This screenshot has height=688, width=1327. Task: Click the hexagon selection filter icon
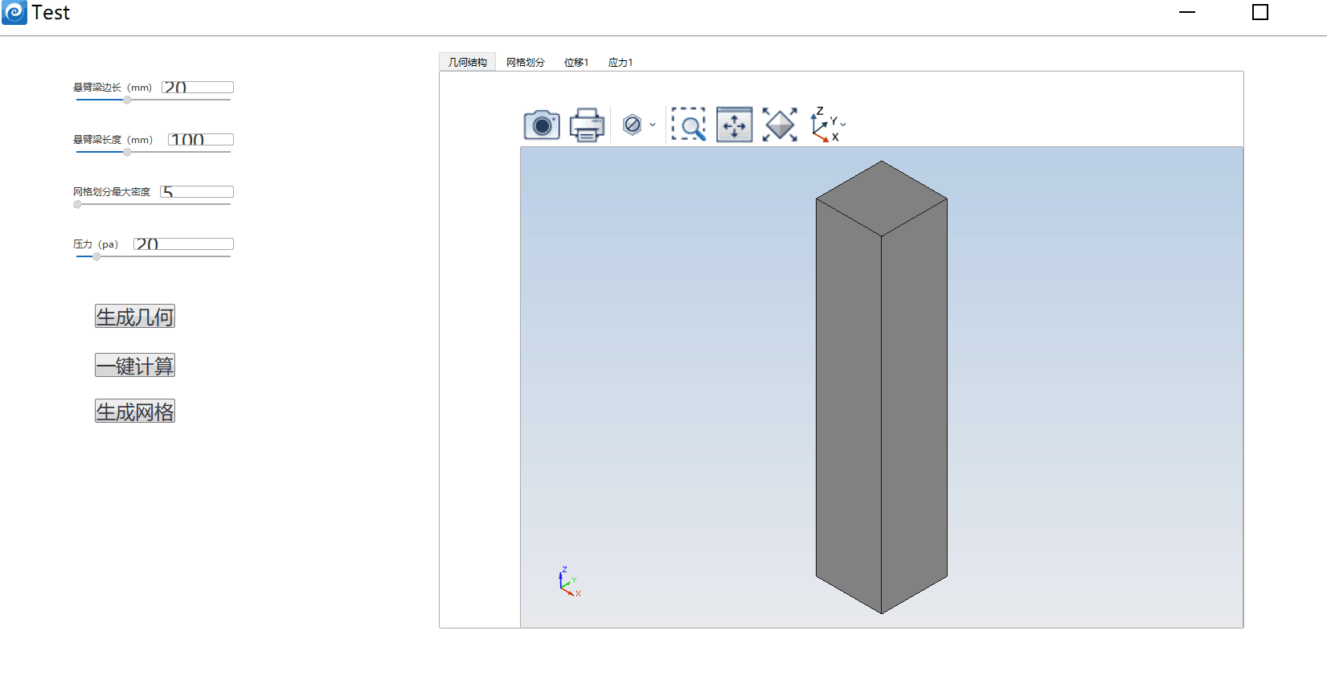click(633, 125)
